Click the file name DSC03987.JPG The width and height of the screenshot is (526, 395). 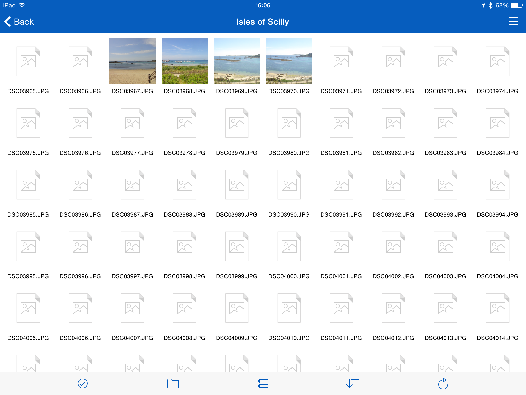133,214
